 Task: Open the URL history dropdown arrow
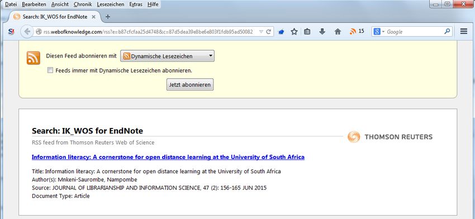(x=261, y=31)
